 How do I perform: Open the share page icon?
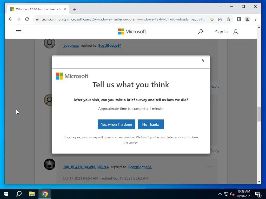tap(220, 19)
